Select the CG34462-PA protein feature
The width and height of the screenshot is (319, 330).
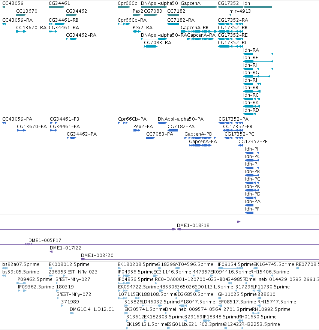coord(71,138)
